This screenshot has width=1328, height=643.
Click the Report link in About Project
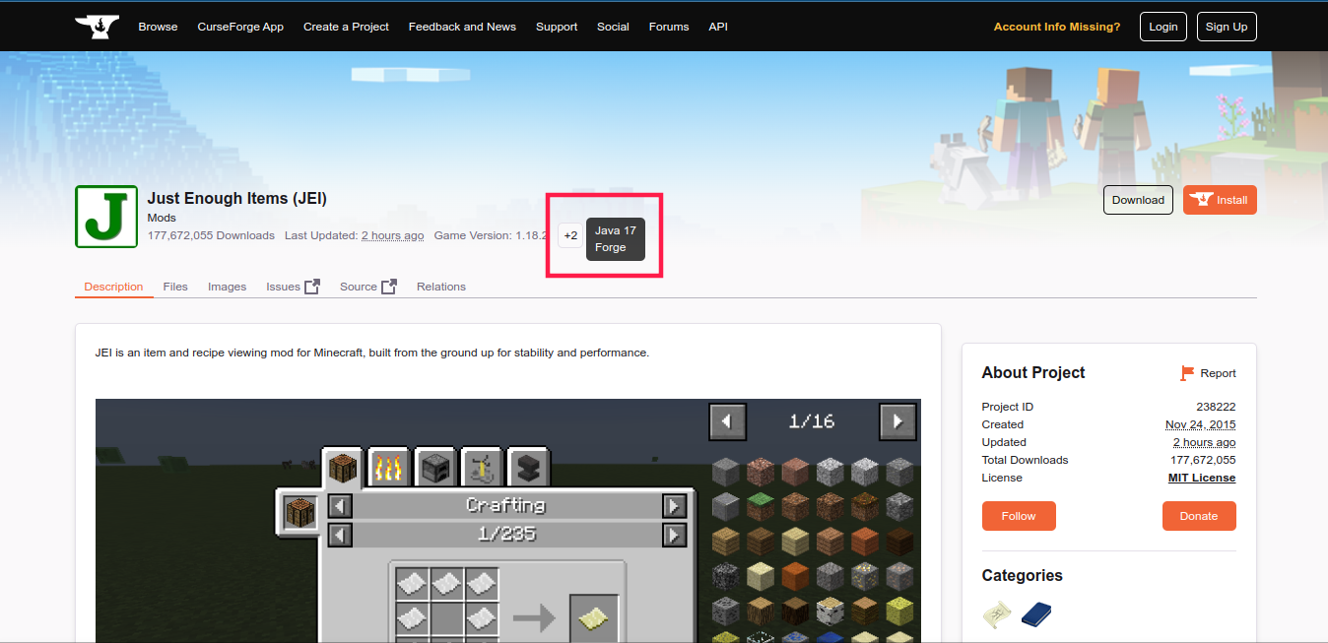pos(1218,373)
